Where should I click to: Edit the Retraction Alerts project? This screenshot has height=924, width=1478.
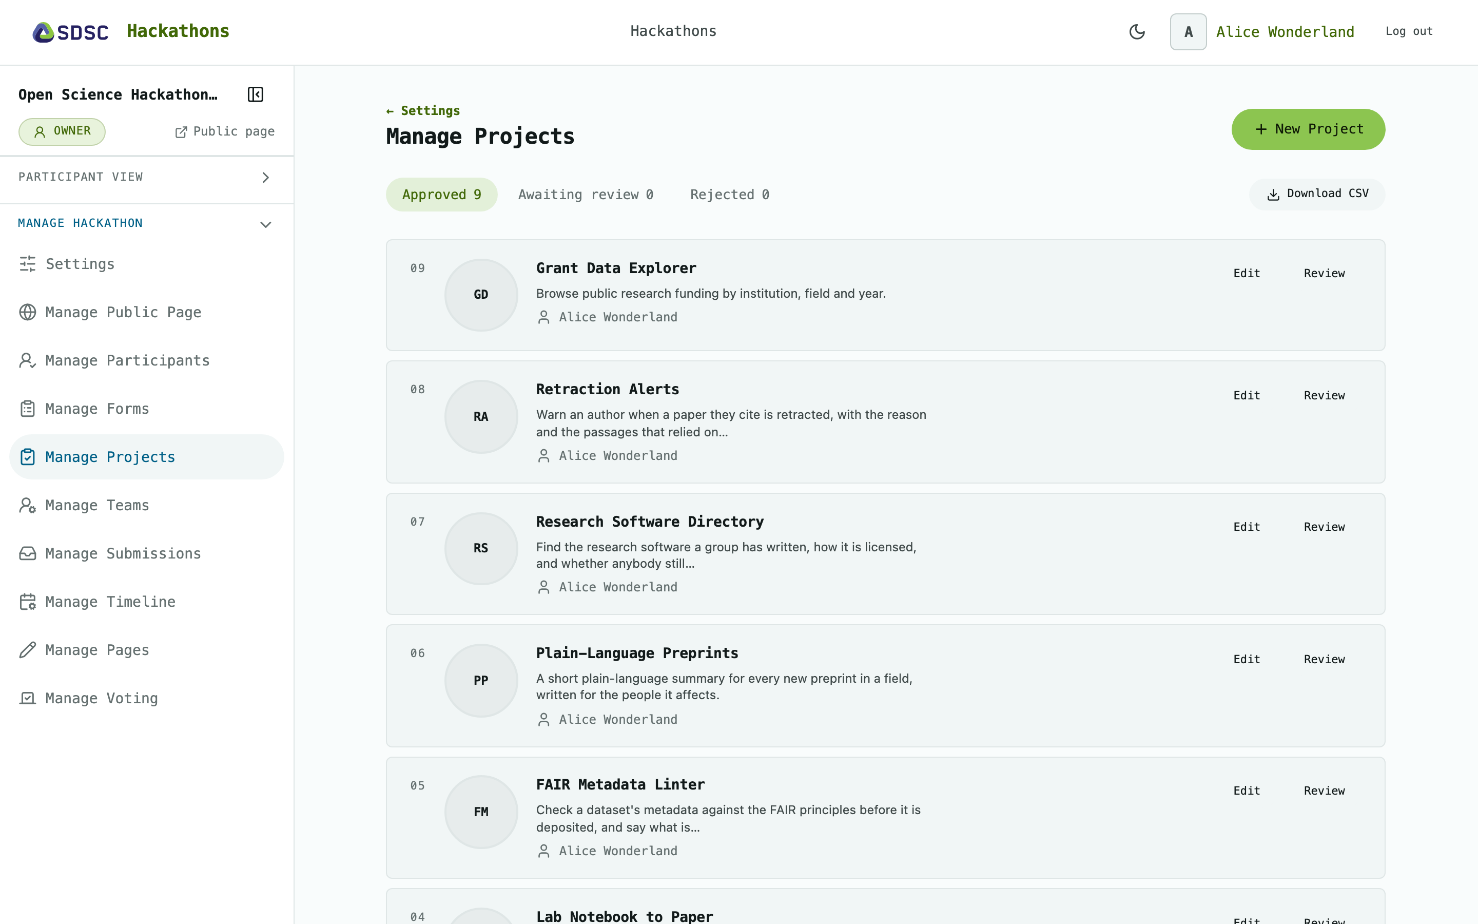click(1247, 395)
